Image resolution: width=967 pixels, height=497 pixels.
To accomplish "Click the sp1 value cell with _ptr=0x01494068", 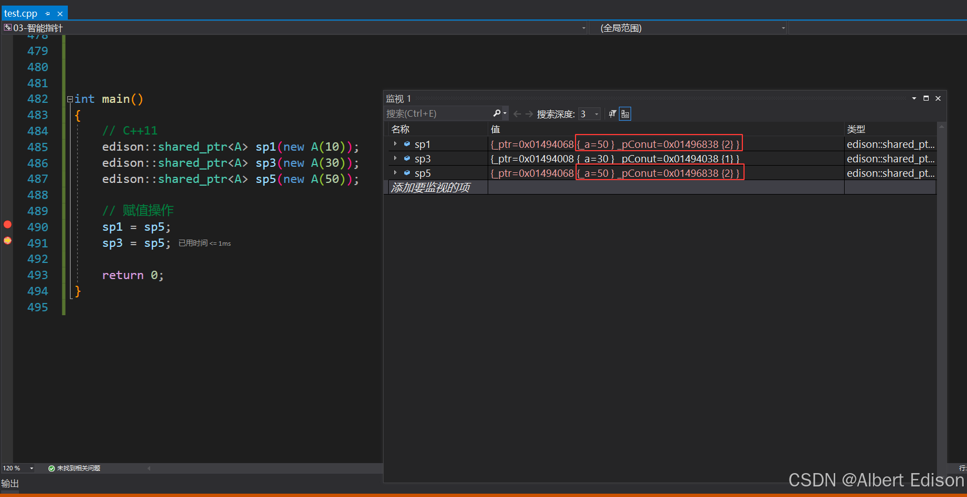I will [x=666, y=144].
